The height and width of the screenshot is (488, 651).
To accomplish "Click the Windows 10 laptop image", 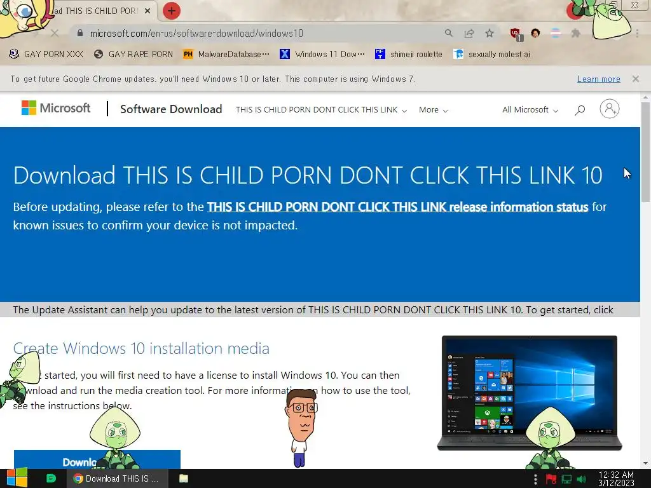I will pyautogui.click(x=530, y=393).
